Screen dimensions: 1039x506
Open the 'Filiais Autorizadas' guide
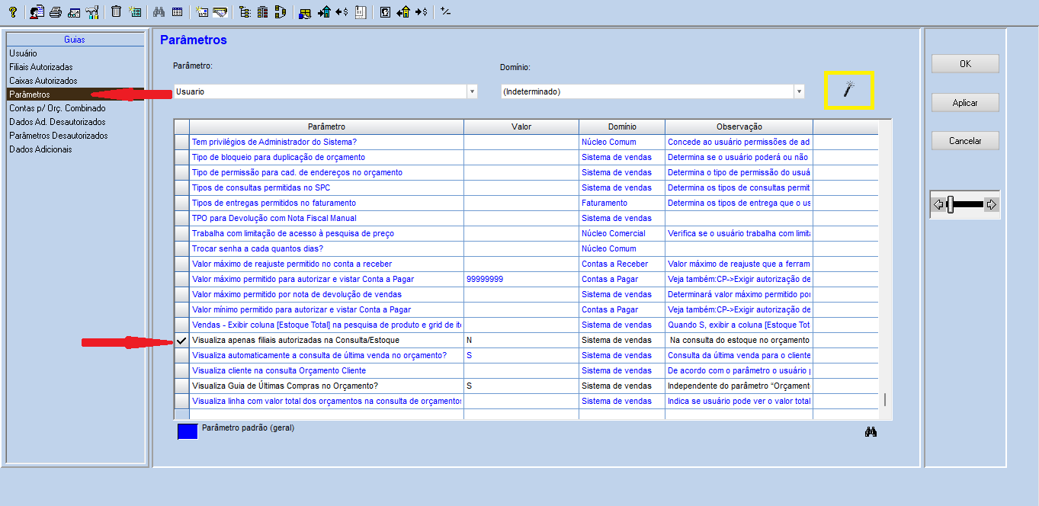click(x=41, y=67)
